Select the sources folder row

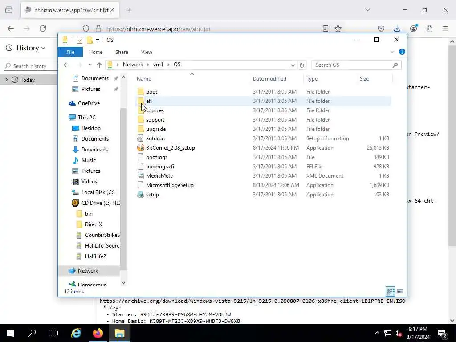264,110
